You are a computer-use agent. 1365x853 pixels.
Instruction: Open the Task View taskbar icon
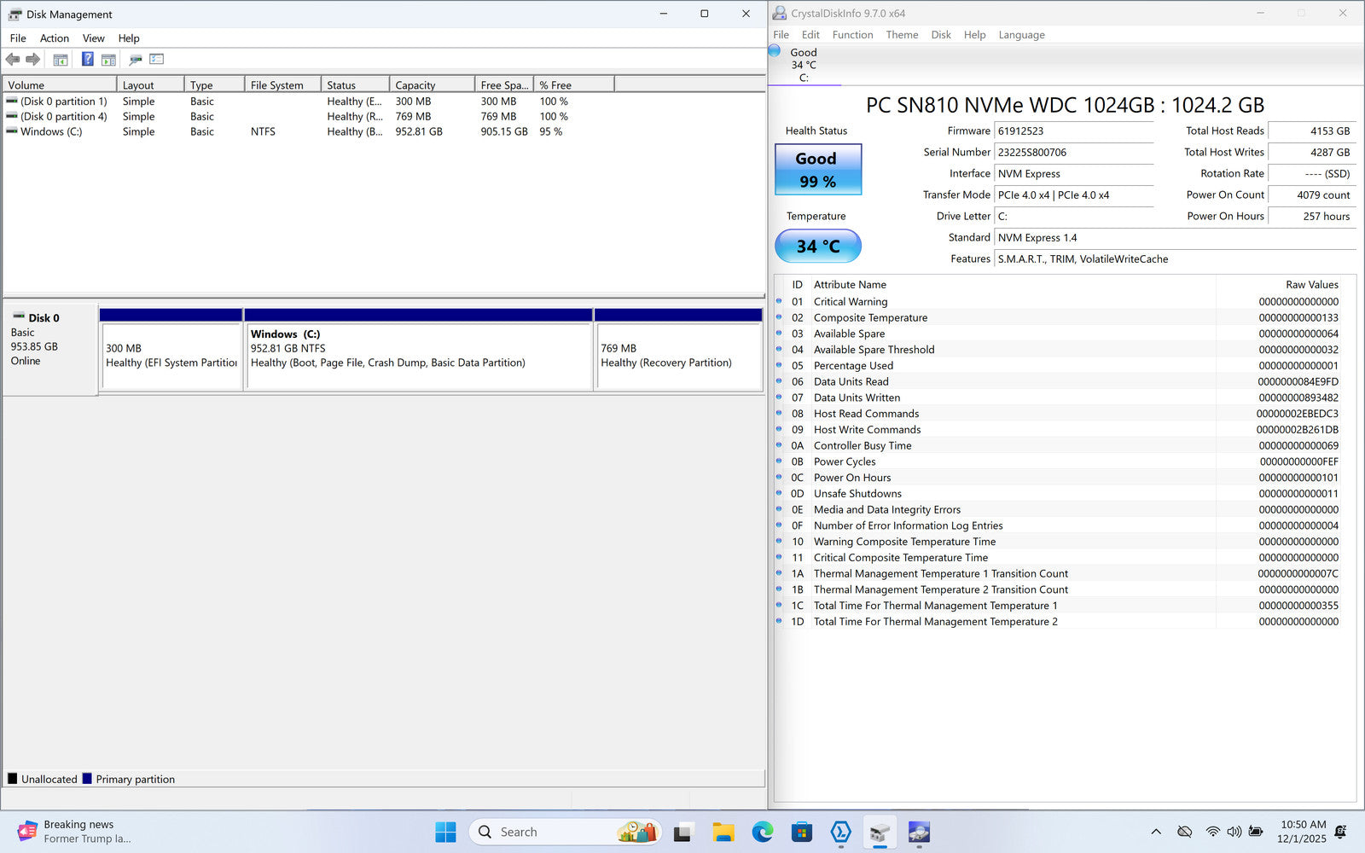(683, 833)
